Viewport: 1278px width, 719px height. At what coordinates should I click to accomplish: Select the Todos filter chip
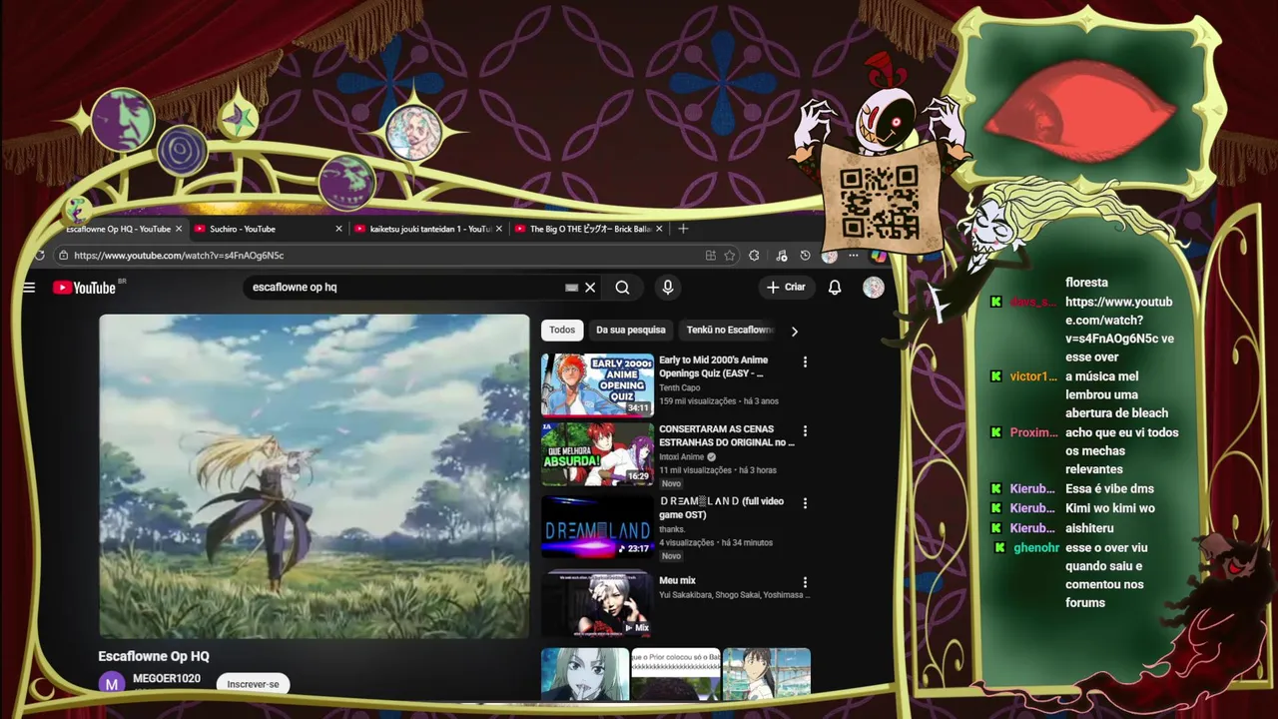pos(562,331)
